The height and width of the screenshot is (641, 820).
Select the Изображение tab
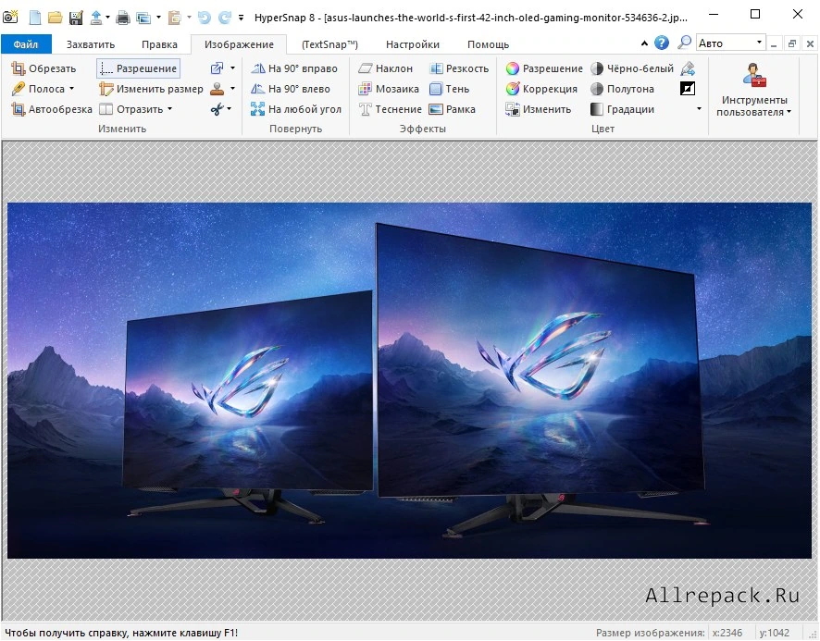239,44
